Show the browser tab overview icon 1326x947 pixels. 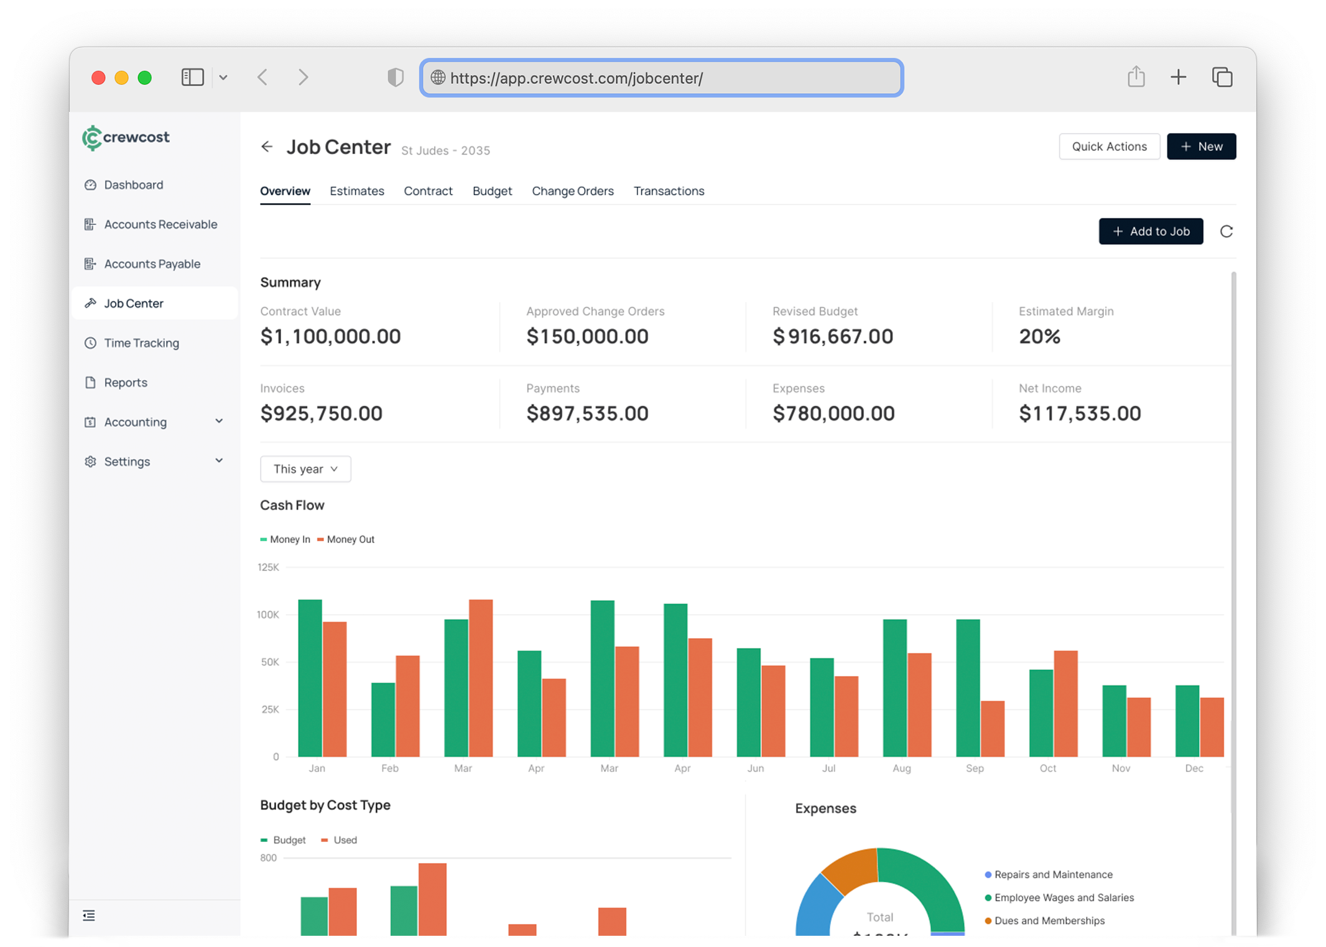tap(1222, 78)
